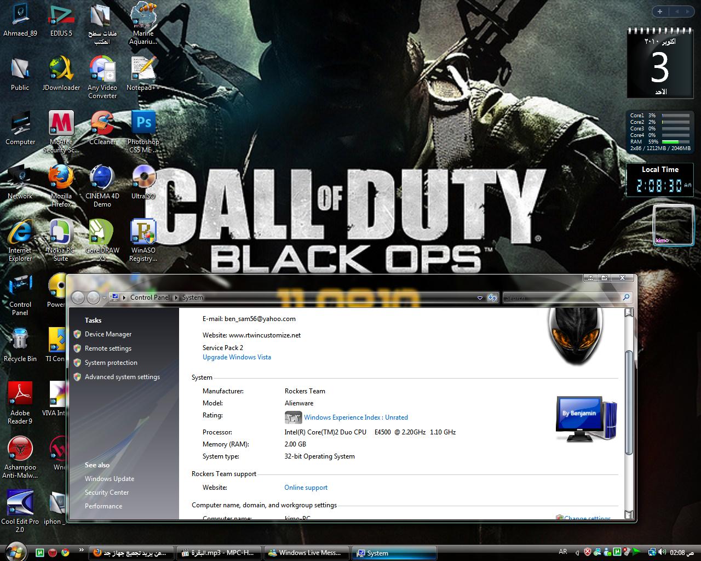Click the Back navigation button
The width and height of the screenshot is (701, 561).
click(78, 297)
